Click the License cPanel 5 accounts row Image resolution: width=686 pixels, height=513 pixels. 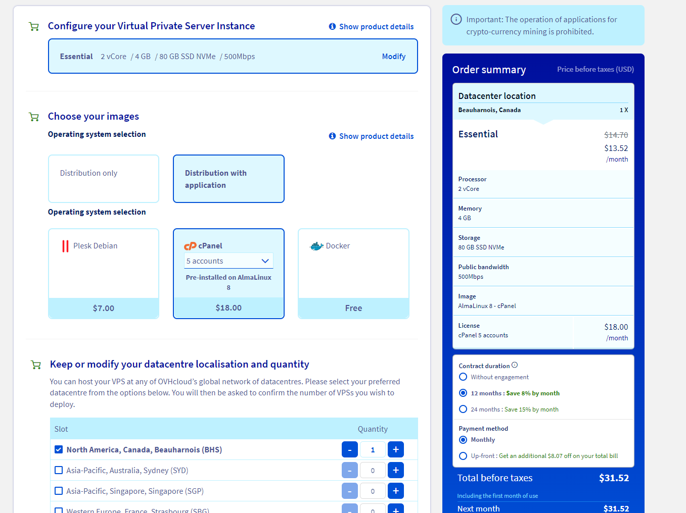tap(543, 332)
